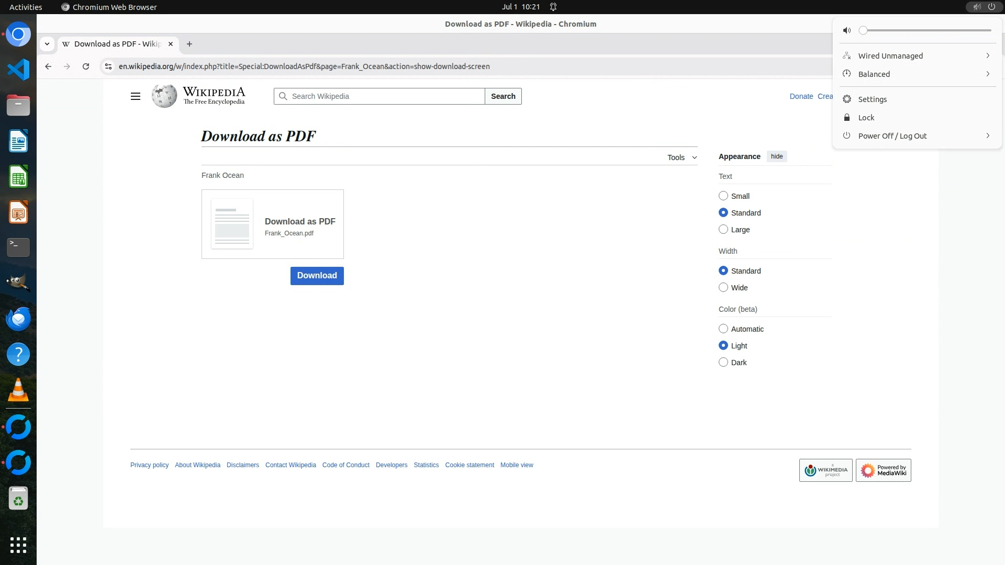View site information icon in address bar
This screenshot has height=565, width=1005.
(x=108, y=66)
